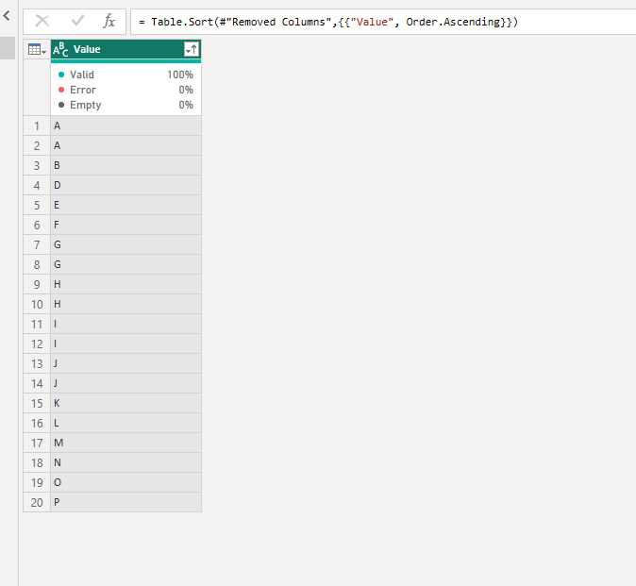The height and width of the screenshot is (586, 636).
Task: Select row number 1
Action: click(37, 126)
